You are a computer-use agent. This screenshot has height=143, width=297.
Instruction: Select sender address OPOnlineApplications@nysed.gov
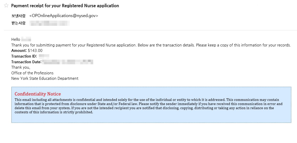64,16
